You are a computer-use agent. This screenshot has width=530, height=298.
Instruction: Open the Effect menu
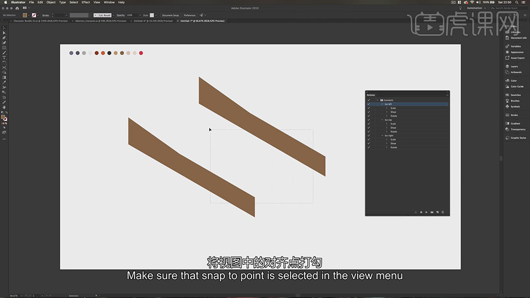pyautogui.click(x=86, y=2)
